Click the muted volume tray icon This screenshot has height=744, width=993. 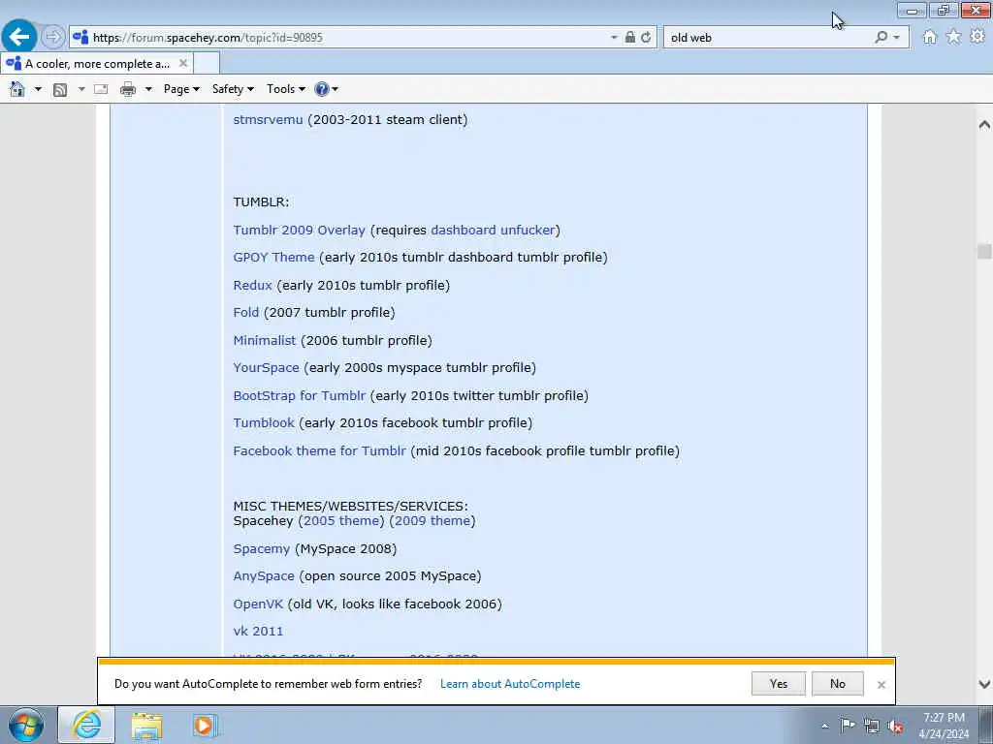pyautogui.click(x=895, y=727)
